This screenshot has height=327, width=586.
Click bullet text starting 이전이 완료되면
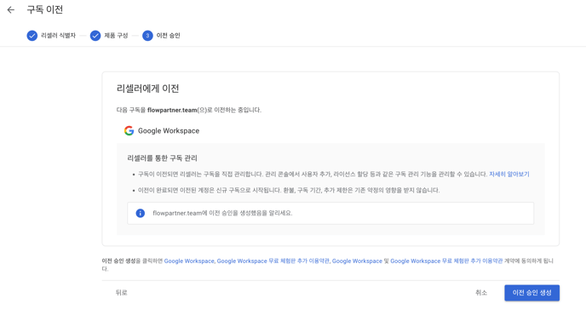(289, 190)
